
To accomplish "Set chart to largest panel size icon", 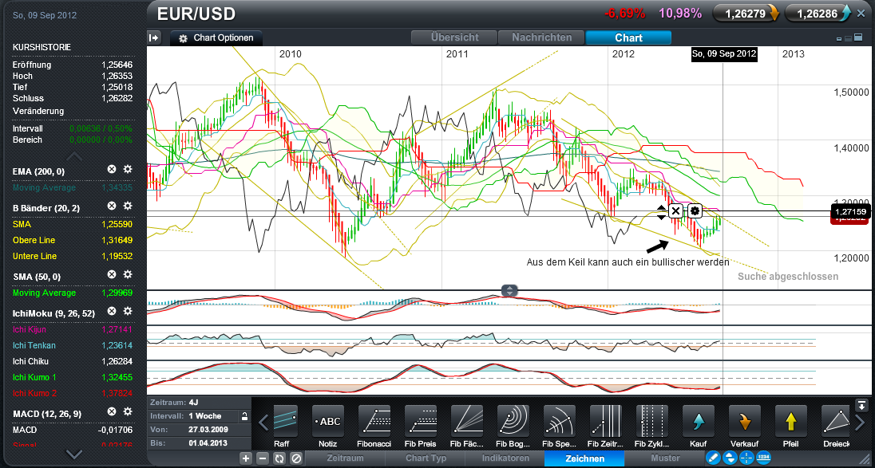I will tap(858, 38).
